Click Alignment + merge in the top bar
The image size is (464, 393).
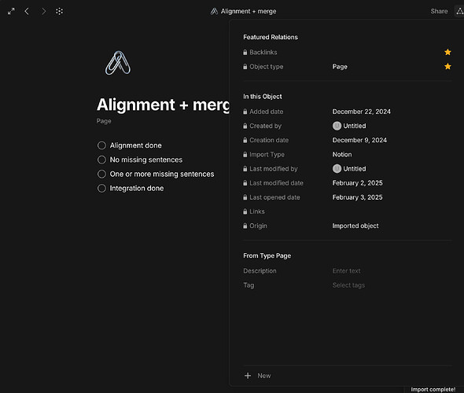click(249, 11)
